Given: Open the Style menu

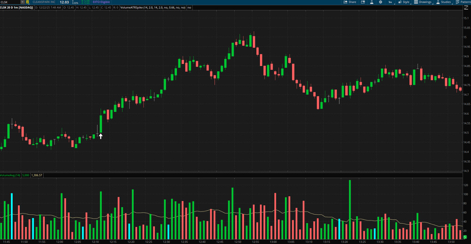Looking at the screenshot, I should pyautogui.click(x=404, y=2).
